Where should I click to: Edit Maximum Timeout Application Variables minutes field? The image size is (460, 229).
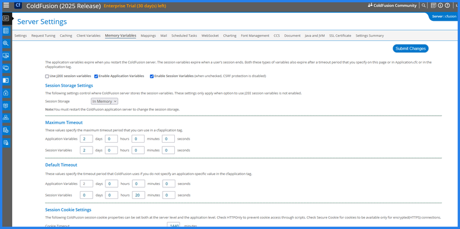click(x=138, y=139)
